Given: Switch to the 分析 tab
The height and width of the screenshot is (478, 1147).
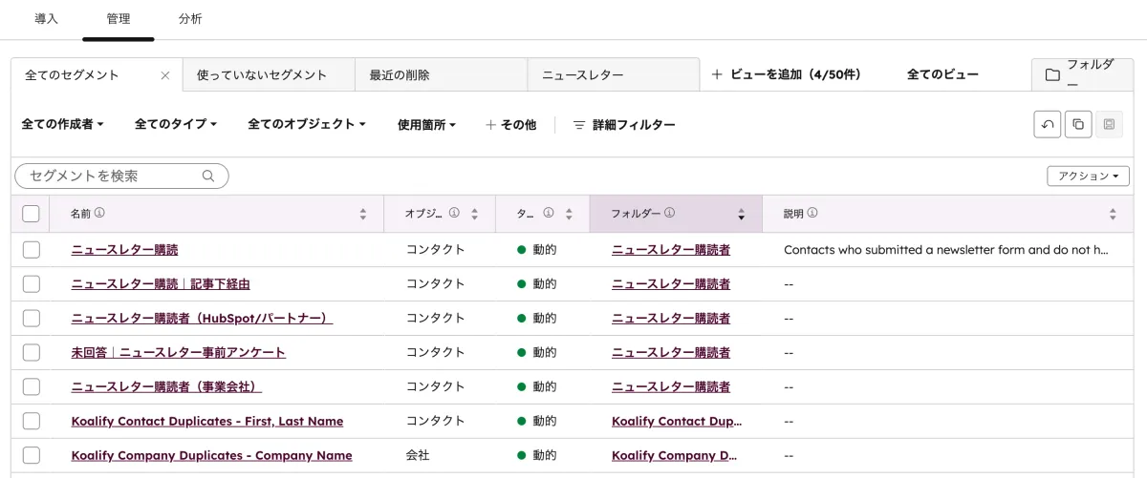Looking at the screenshot, I should pos(190,19).
